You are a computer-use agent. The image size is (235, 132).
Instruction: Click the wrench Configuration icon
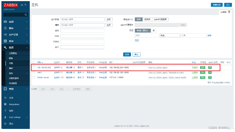5,47
